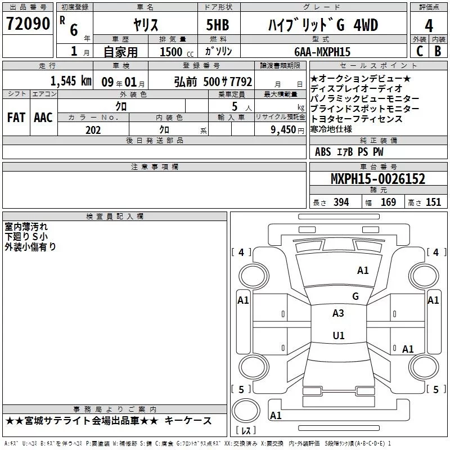This screenshot has height=450, width=450.
Task: Click the interior color クロ under 内装色
Action: pos(164,130)
